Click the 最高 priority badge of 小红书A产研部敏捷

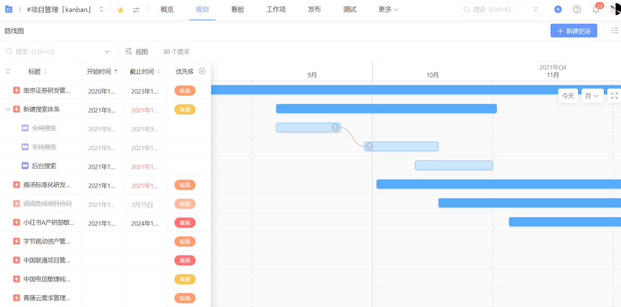[184, 222]
